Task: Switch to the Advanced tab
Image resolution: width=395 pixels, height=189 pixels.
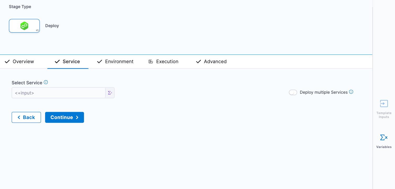Action: tap(215, 62)
